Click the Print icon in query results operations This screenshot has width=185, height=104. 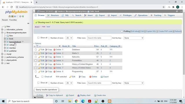tap(38, 95)
